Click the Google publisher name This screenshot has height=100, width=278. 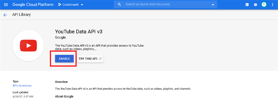(61, 37)
